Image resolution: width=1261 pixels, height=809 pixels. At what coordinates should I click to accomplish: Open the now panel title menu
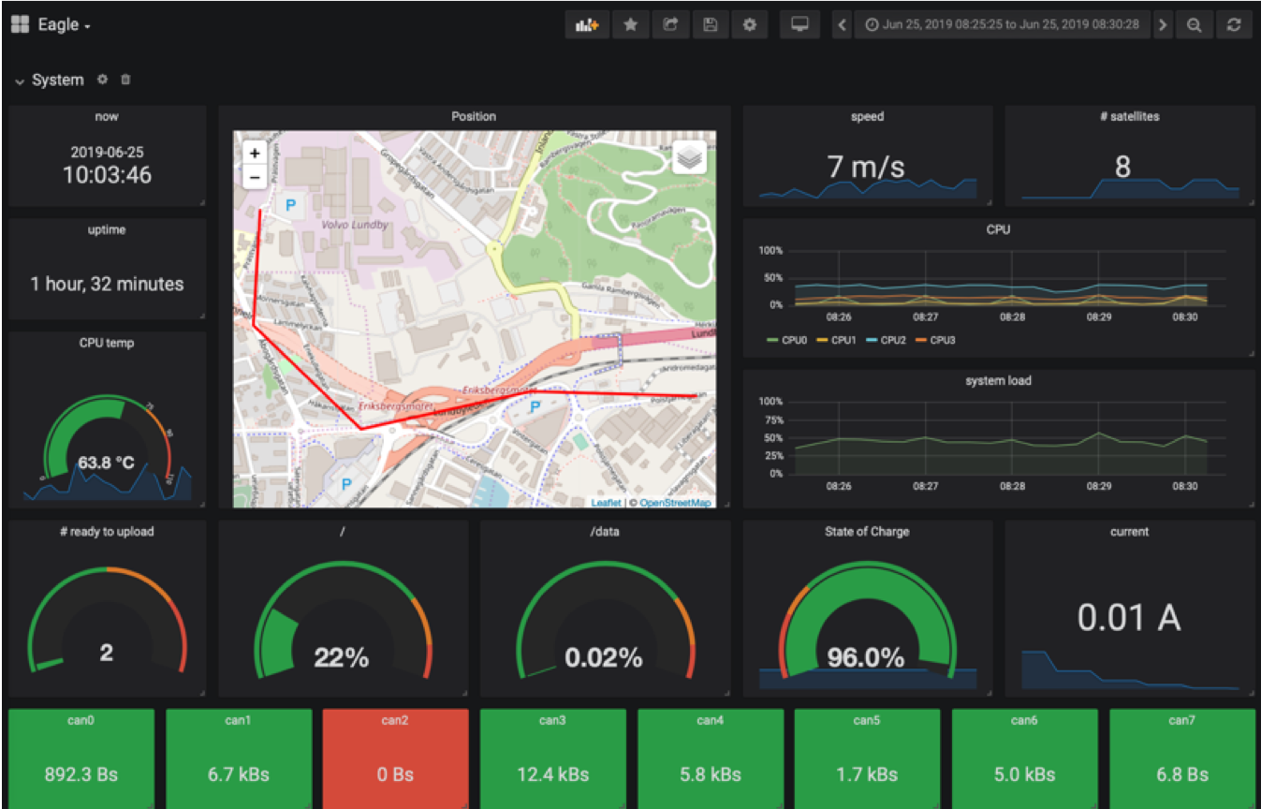click(107, 116)
